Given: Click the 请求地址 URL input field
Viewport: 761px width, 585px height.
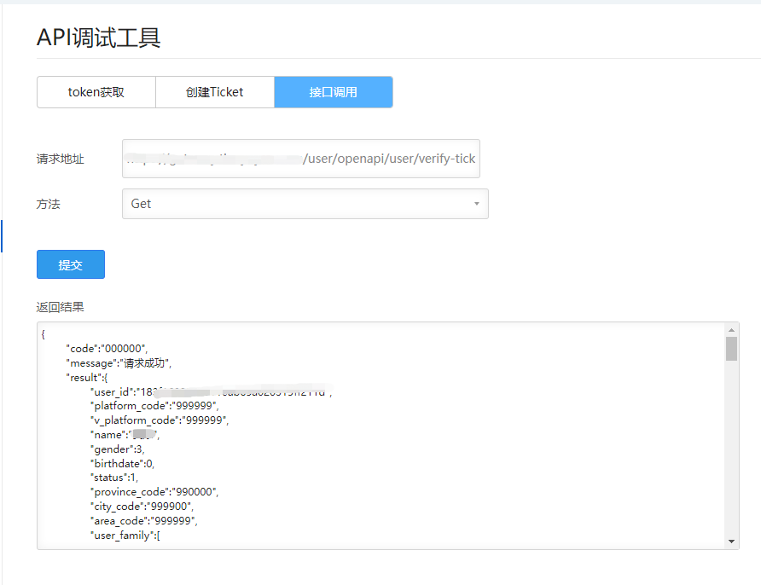Looking at the screenshot, I should pos(301,159).
